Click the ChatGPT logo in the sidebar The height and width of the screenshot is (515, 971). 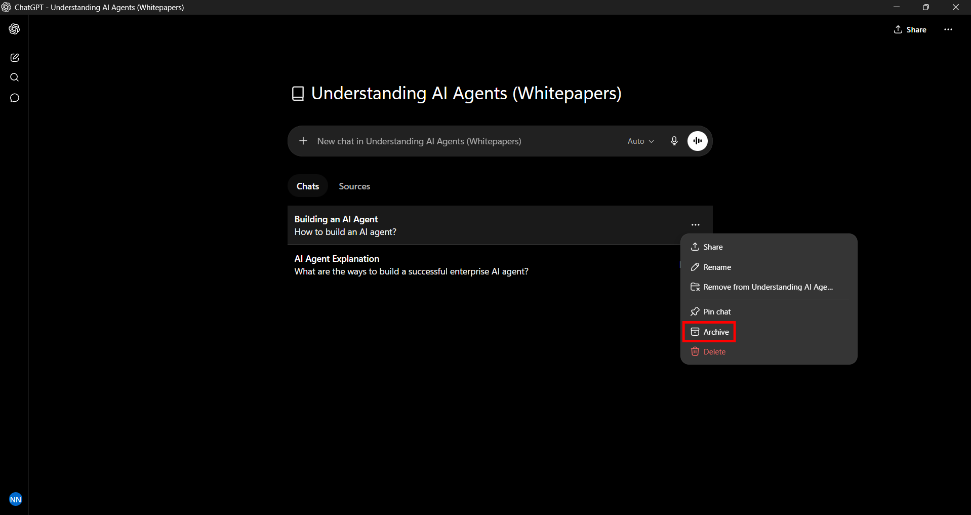(14, 29)
